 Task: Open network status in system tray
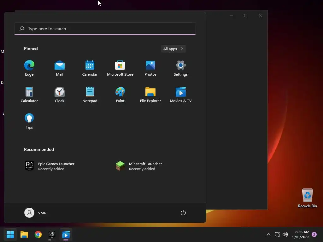(x=278, y=234)
